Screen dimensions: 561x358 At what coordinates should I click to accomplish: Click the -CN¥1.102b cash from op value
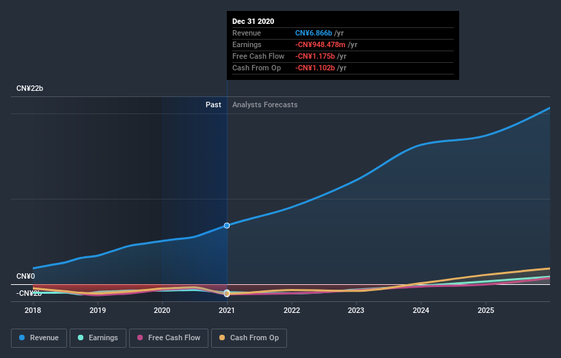tap(315, 68)
